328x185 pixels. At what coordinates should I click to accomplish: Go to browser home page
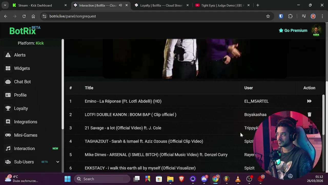[33, 16]
